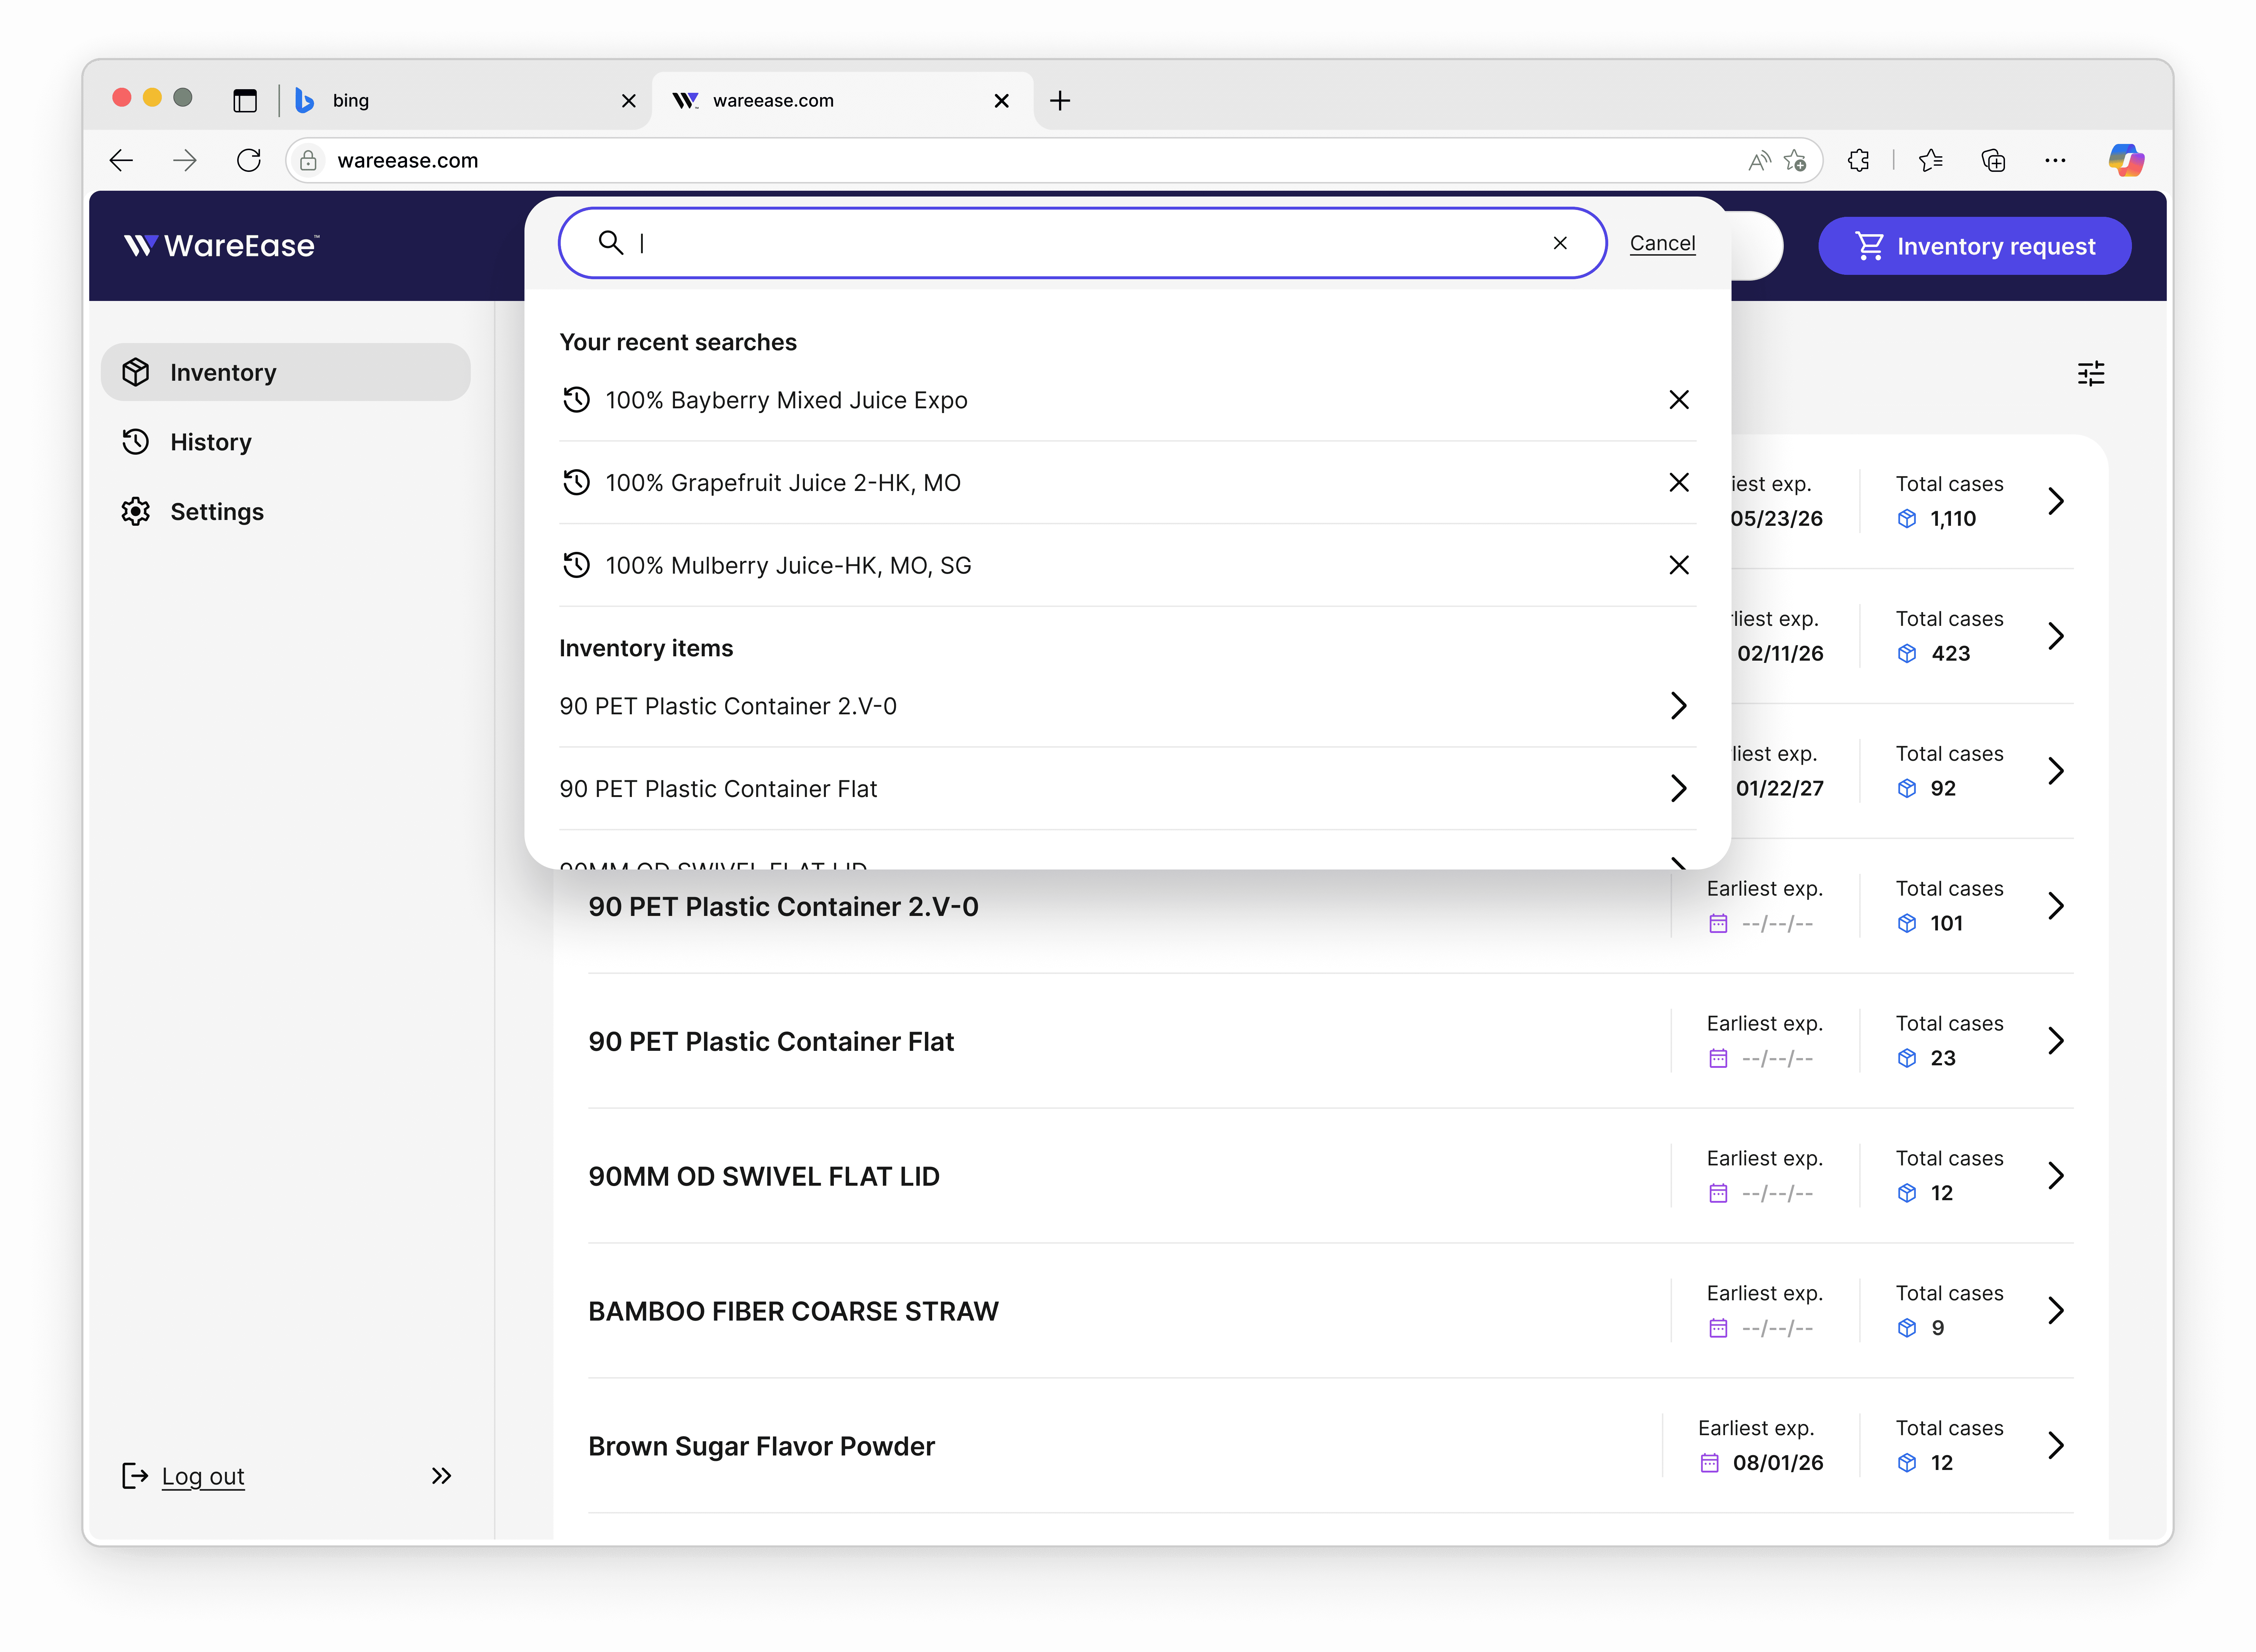Click inside the search input field

[x=1080, y=243]
